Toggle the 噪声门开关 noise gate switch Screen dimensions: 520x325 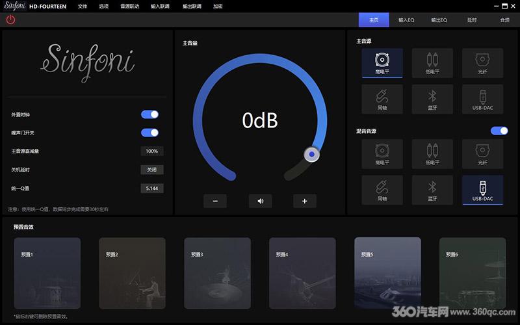click(150, 133)
